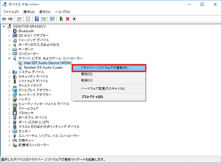The width and height of the screenshot is (222, 163).
Task: Click the コンピューター monitor icon
Action: point(15,54)
